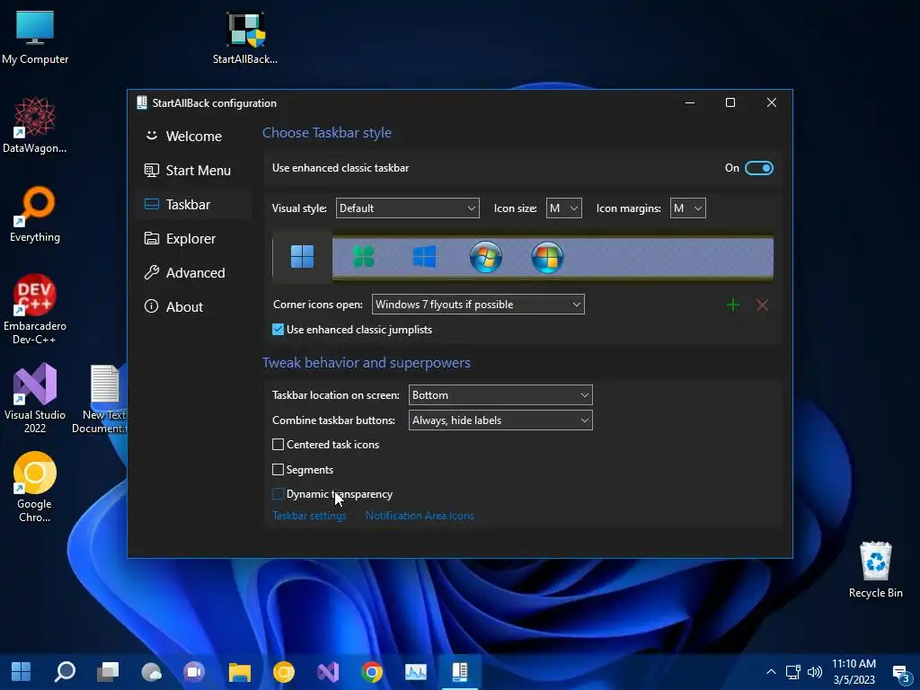Add a custom orb with green plus
The image size is (920, 690).
point(733,305)
